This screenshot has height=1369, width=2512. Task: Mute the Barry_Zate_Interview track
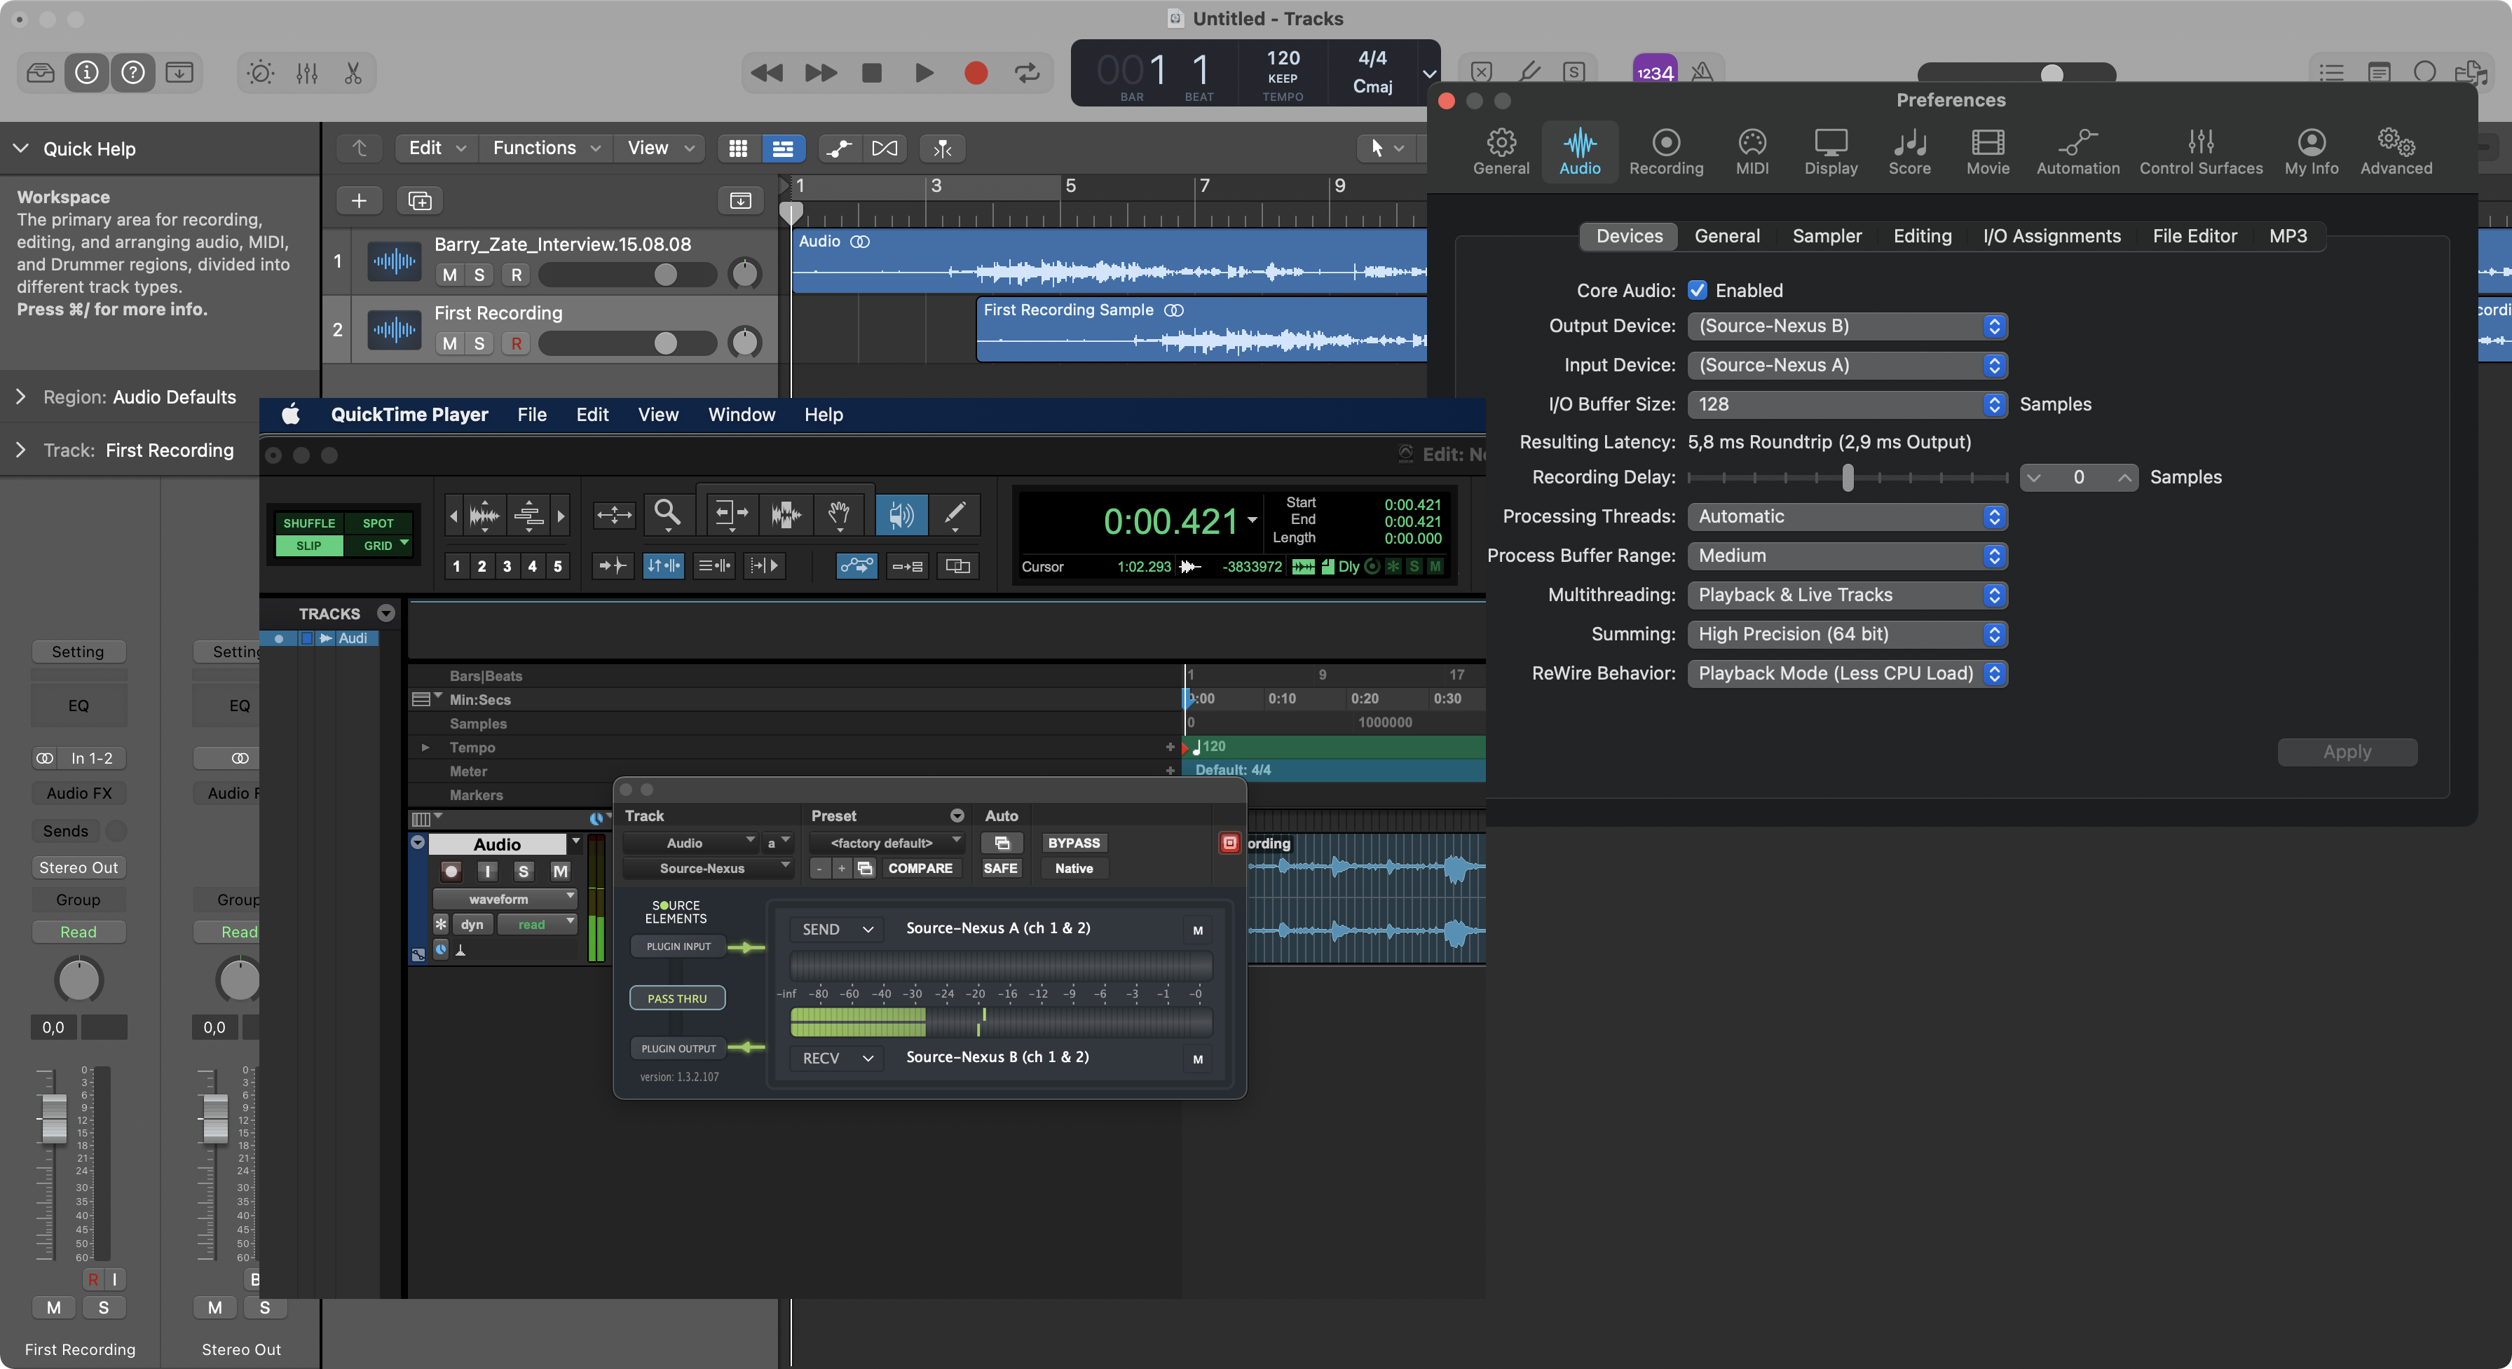click(x=449, y=275)
